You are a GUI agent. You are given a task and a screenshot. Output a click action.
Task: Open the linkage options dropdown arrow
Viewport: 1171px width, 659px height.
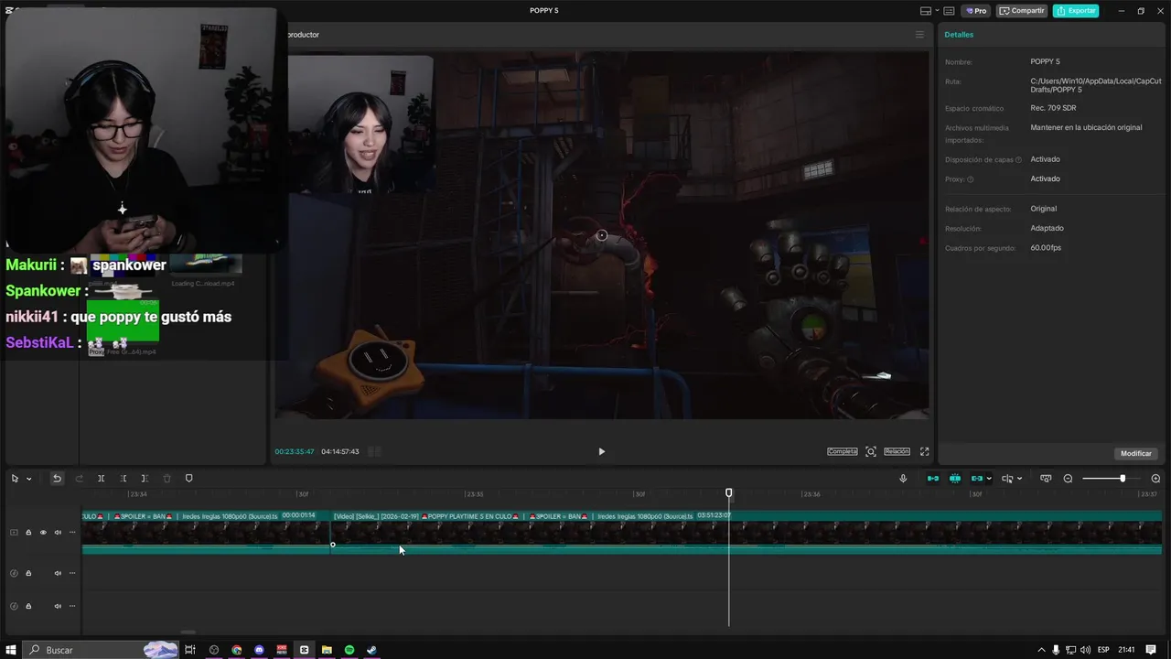[989, 479]
